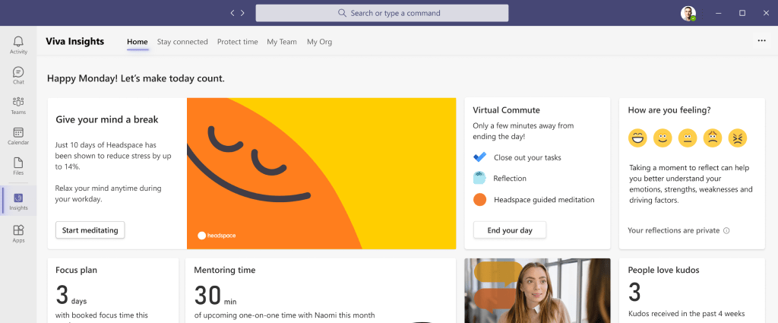Click the orange Headspace circle icon

(480, 200)
